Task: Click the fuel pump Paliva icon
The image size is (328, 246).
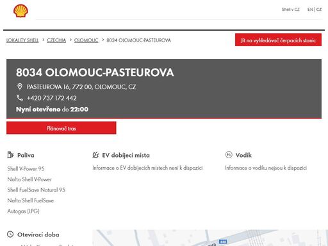Action: [x=10, y=155]
